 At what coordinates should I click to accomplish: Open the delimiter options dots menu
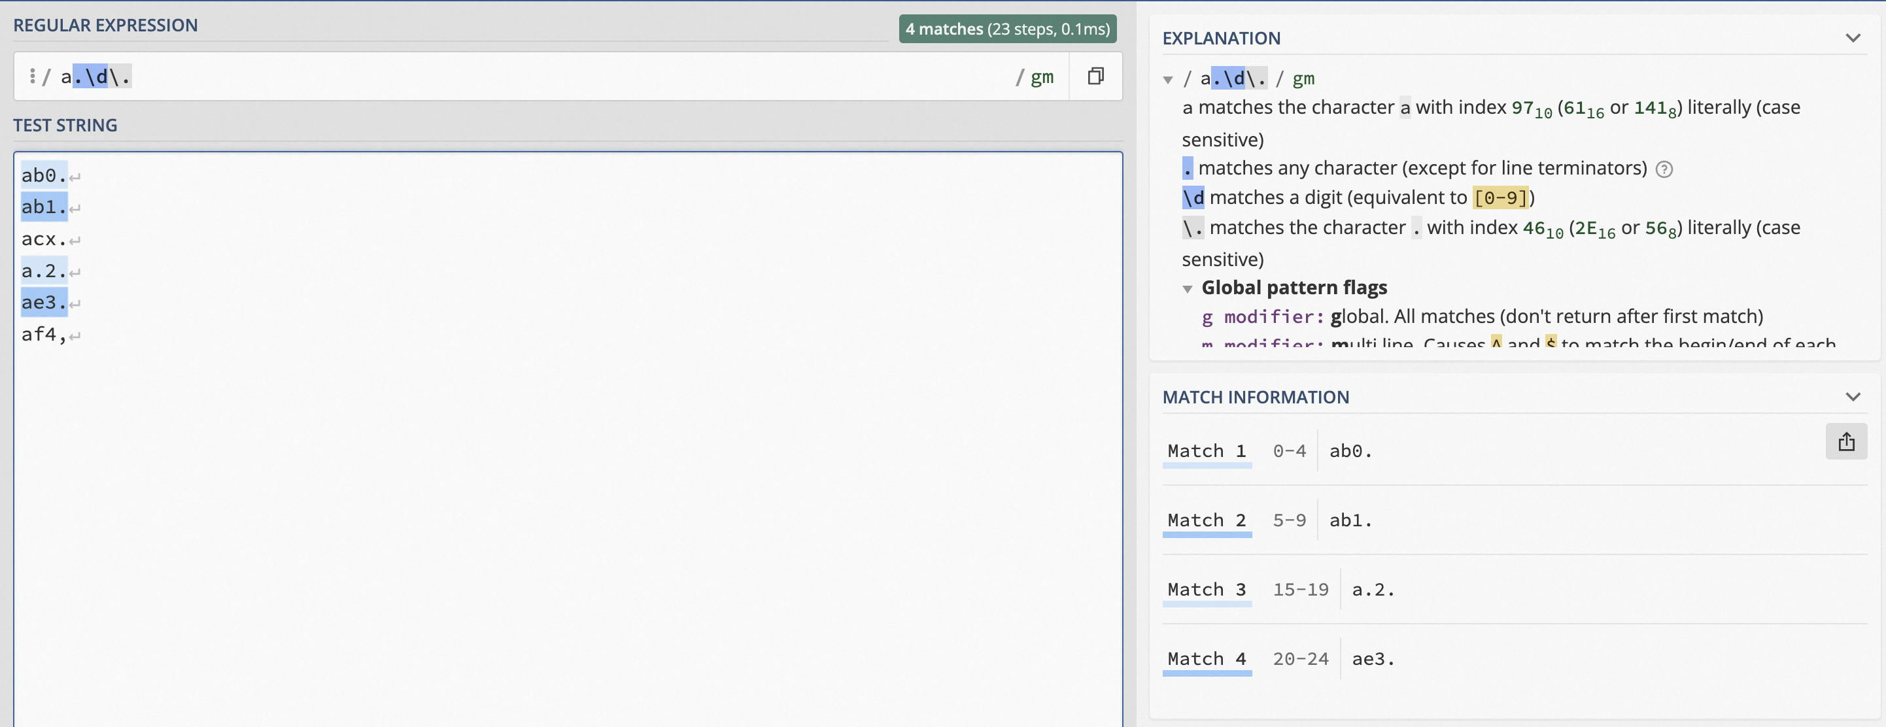pos(32,76)
